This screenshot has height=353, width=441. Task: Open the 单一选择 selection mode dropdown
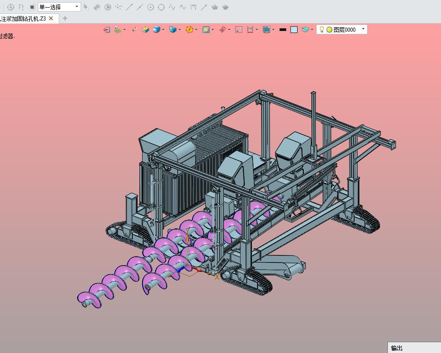59,7
